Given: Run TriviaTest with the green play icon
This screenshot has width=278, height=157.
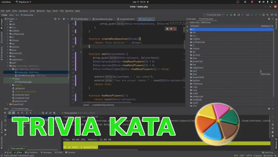Looking at the screenshot, I should (x=227, y=15).
